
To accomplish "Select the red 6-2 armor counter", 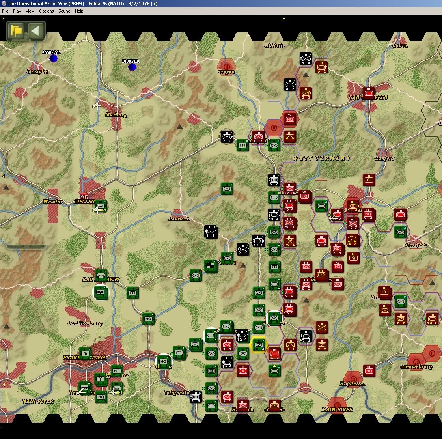I will tap(321, 67).
